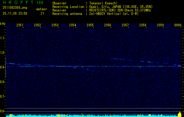The height and width of the screenshot is (117, 184).
Task: Click the 1.1 kHz frequency axis label
Action: pyautogui.click(x=3, y=38)
